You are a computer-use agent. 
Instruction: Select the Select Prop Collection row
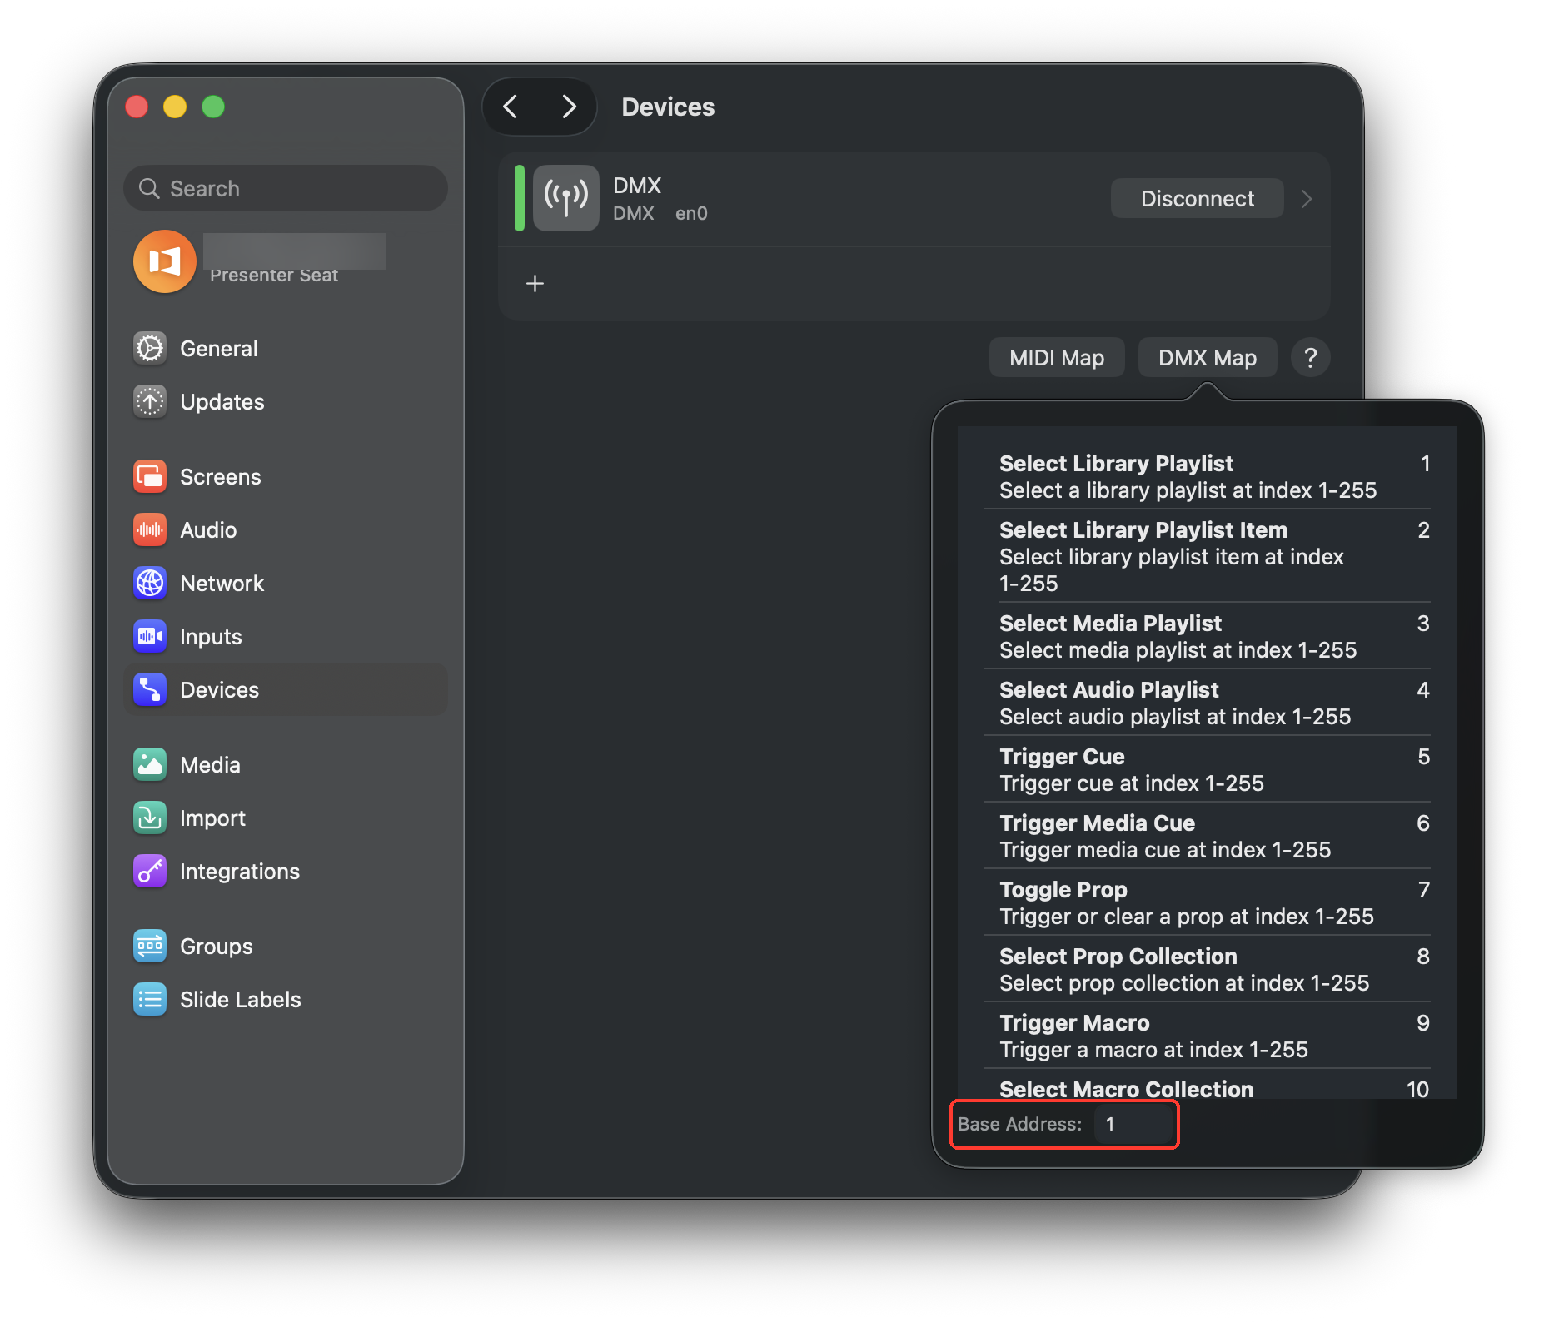point(1208,969)
